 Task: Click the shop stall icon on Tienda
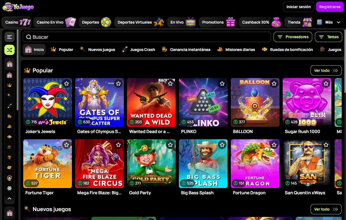pos(307,22)
